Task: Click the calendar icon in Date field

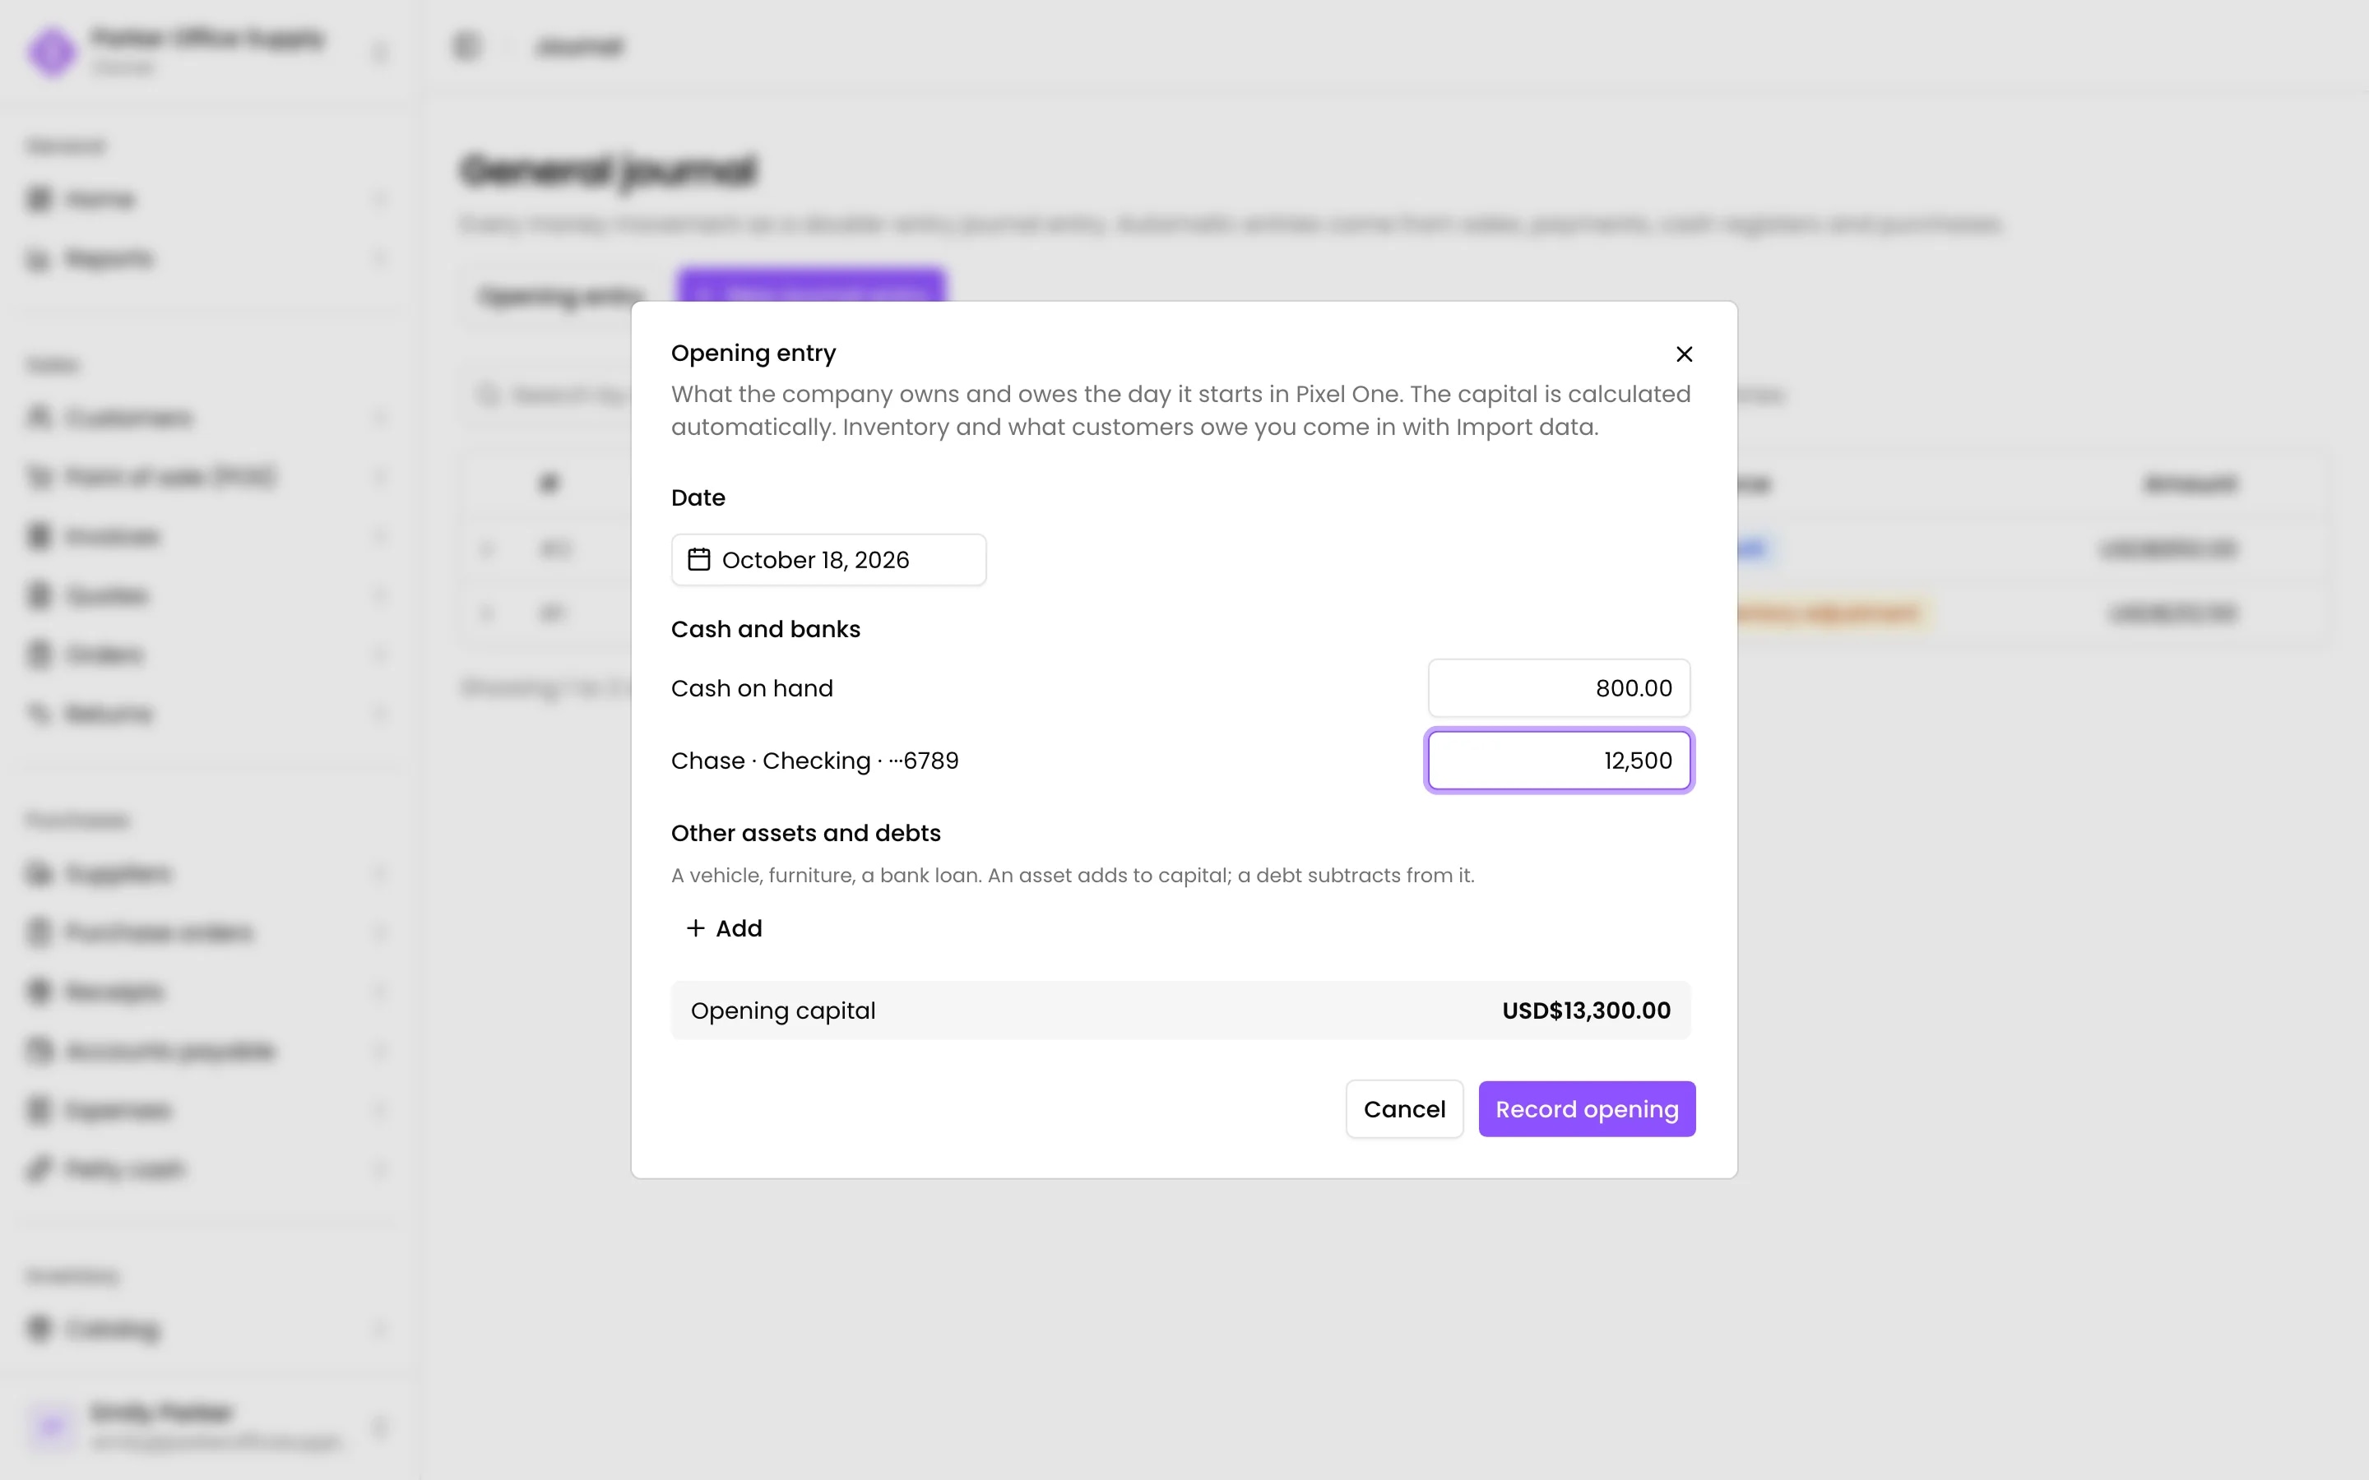Action: click(x=698, y=560)
